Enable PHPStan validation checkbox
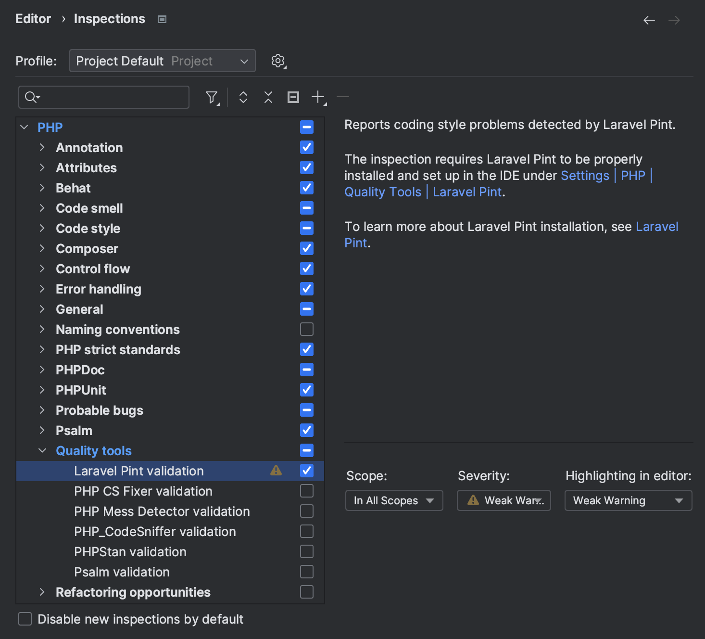 307,551
